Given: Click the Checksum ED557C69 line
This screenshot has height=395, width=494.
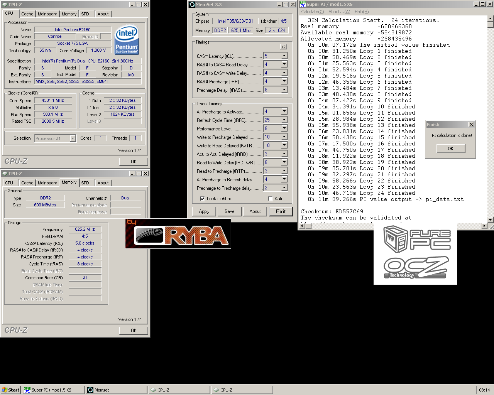Looking at the screenshot, I should pos(332,212).
